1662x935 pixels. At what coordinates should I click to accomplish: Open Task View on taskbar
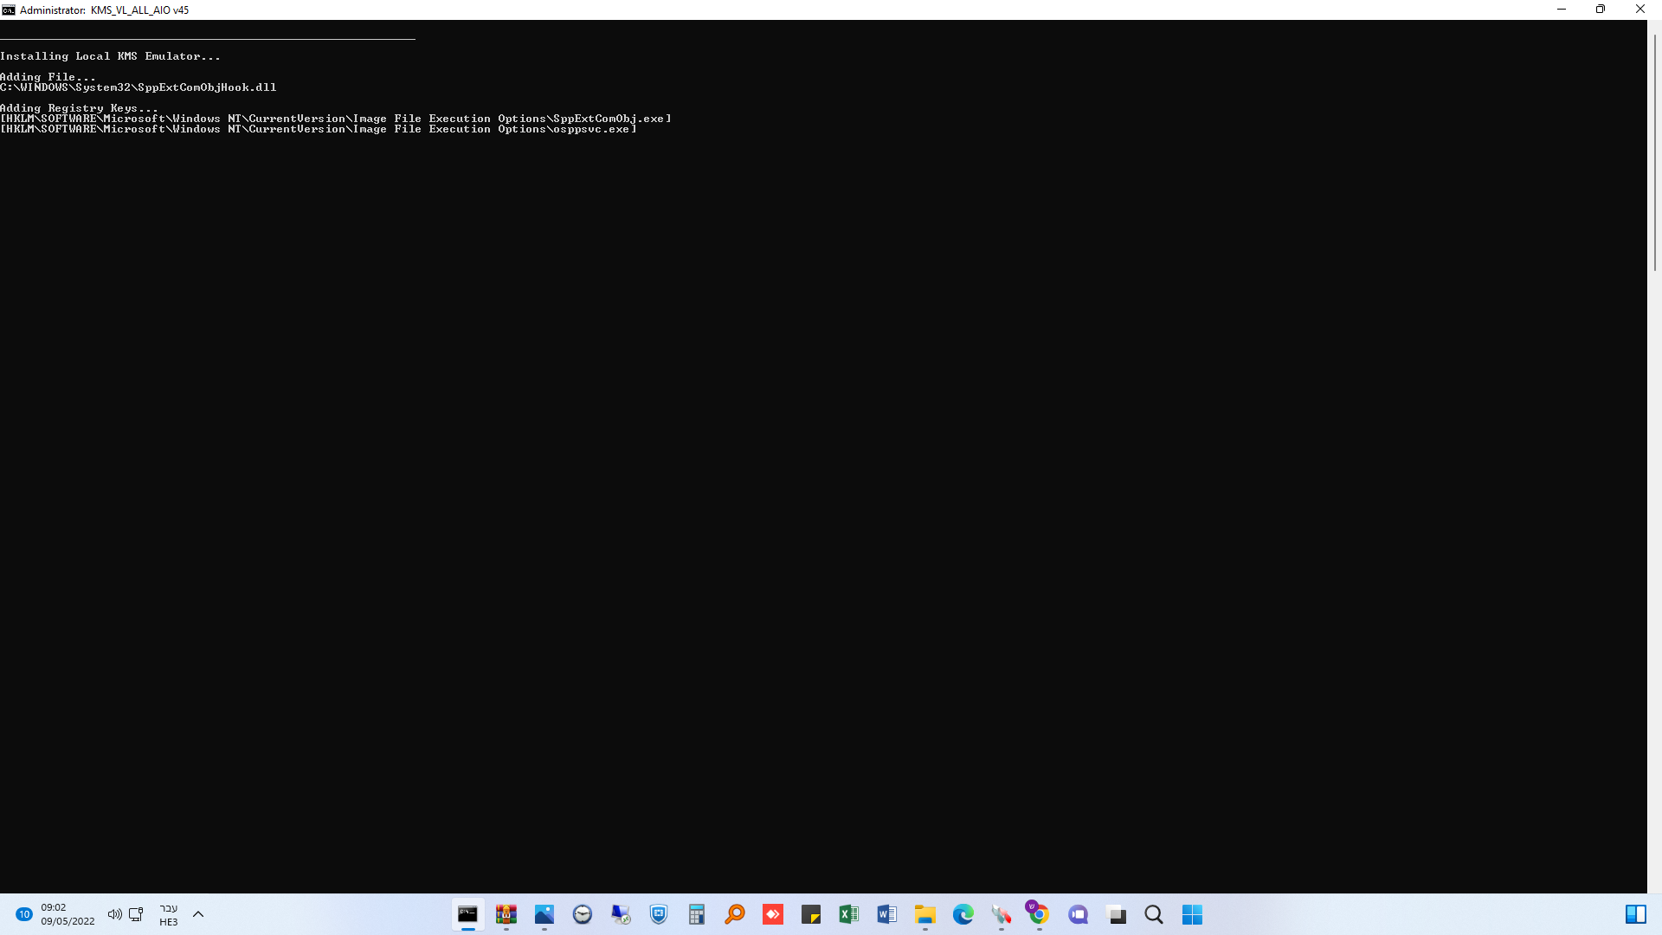tap(1117, 914)
